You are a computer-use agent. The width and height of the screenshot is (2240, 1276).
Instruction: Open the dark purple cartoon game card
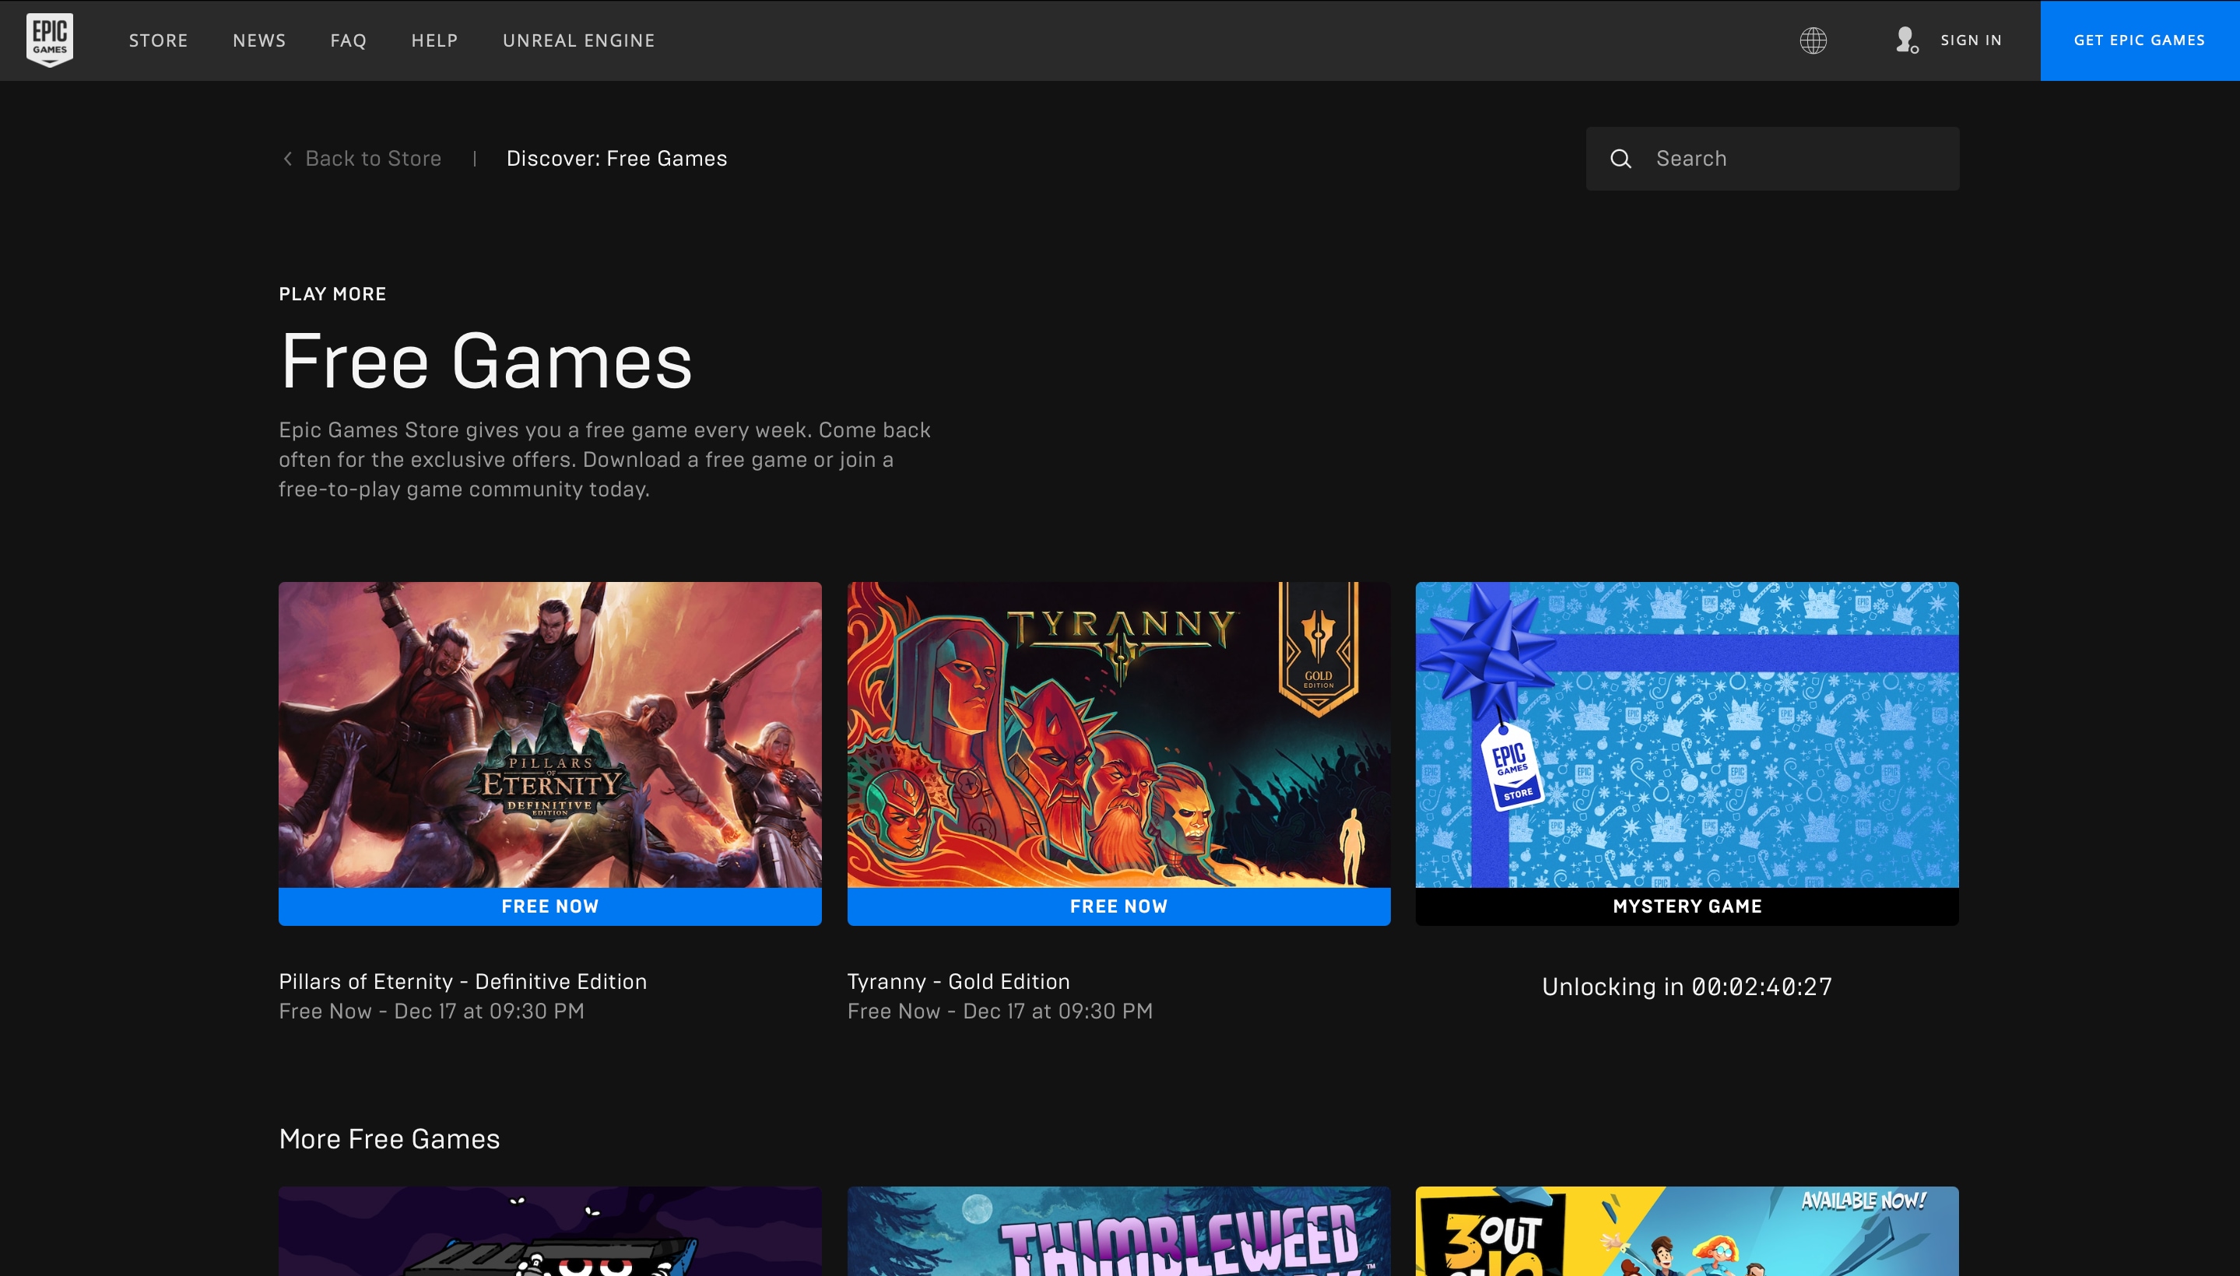pyautogui.click(x=549, y=1232)
